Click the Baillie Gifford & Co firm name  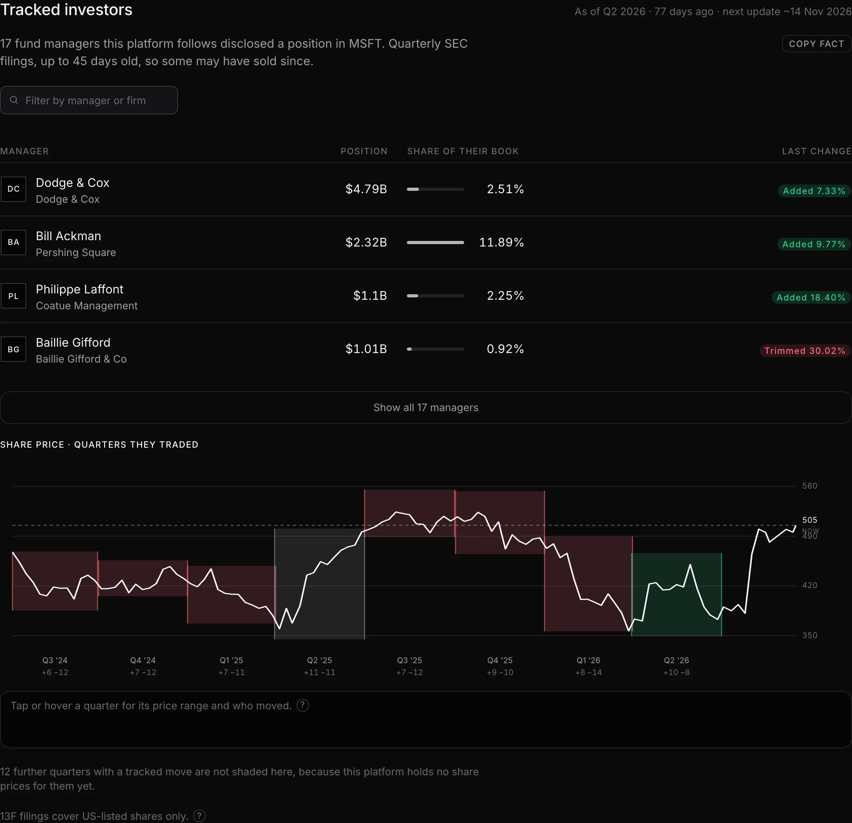pyautogui.click(x=81, y=359)
